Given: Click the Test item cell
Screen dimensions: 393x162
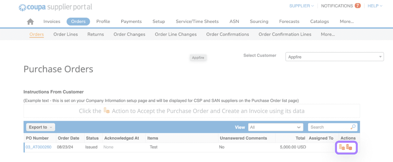Looking at the screenshot, I should click(154, 147).
